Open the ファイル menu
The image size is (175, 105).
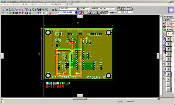pyautogui.click(x=5, y=4)
